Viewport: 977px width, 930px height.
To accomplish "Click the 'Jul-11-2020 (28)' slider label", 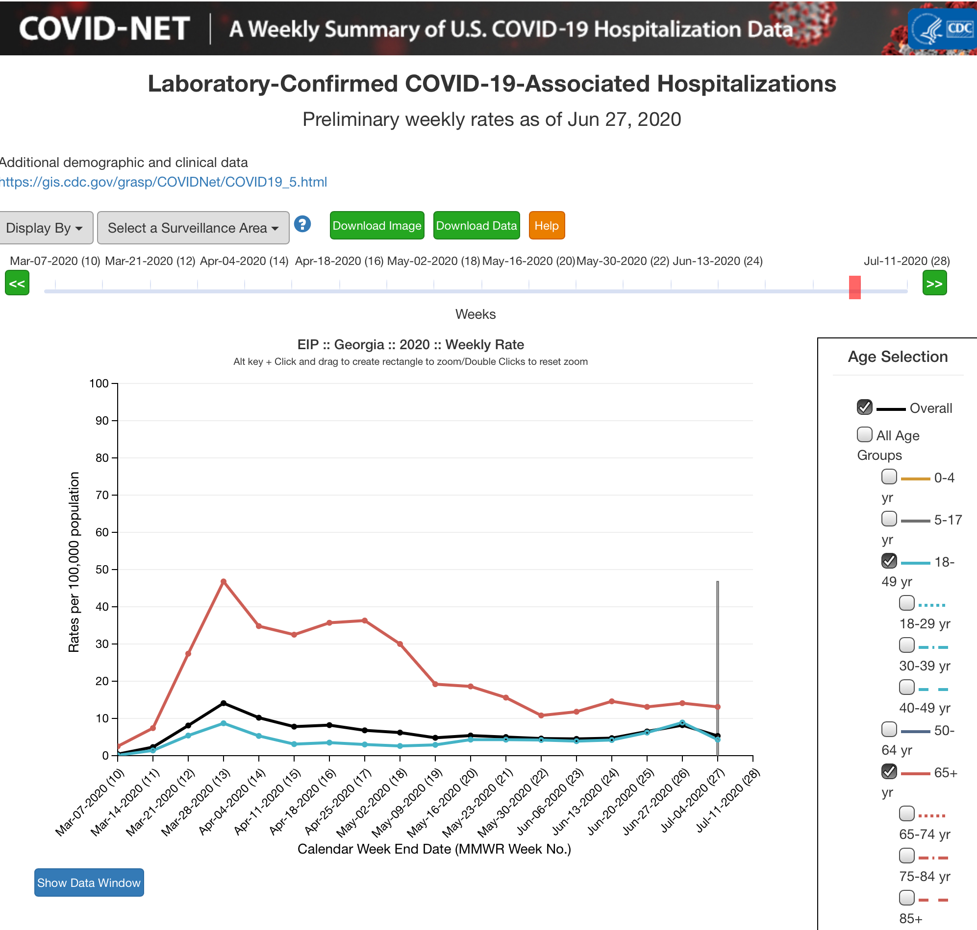I will coord(907,261).
